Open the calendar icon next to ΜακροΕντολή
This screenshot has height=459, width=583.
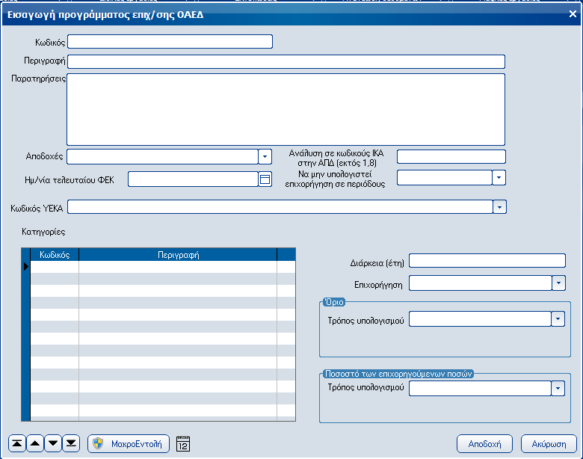coord(183,444)
